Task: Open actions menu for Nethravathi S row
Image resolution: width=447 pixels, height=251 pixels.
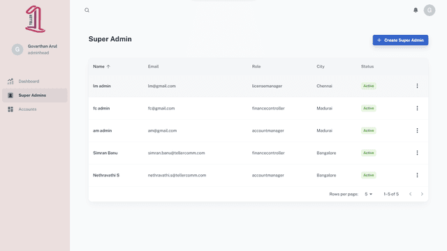Action: pyautogui.click(x=417, y=175)
